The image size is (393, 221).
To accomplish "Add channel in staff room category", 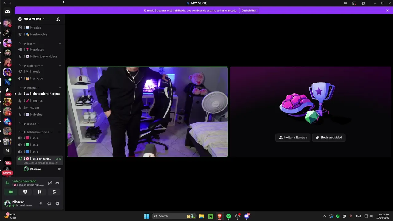I will click(60, 66).
